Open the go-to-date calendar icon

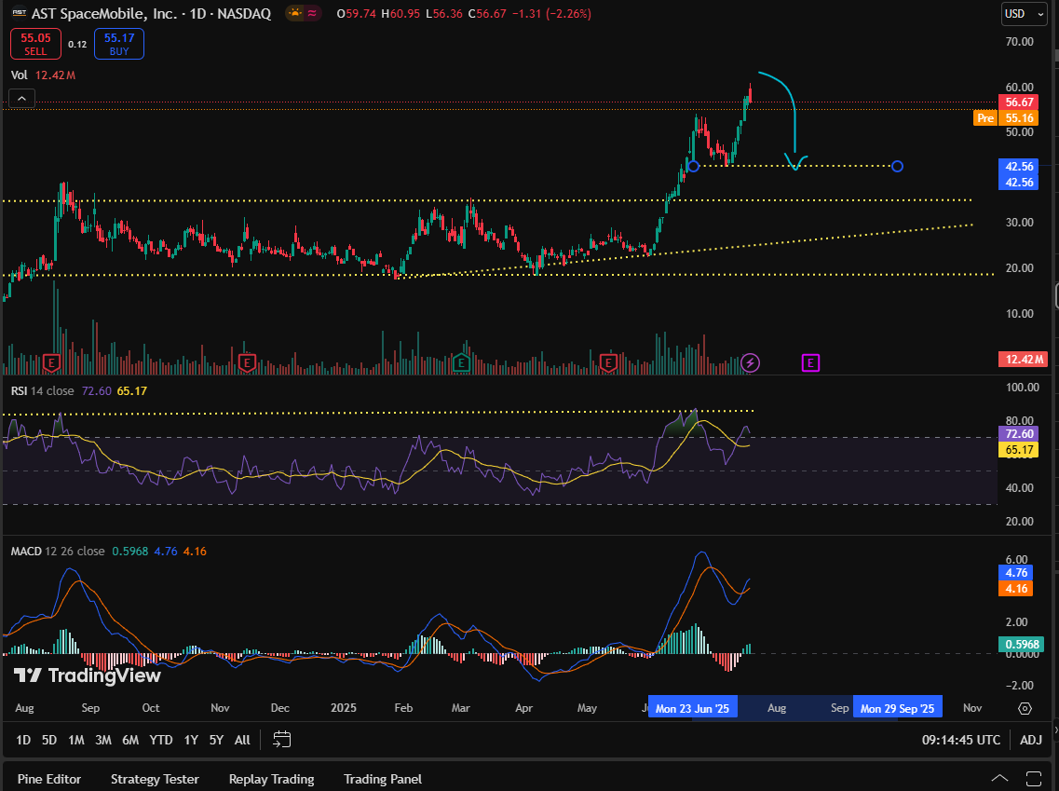click(x=281, y=739)
